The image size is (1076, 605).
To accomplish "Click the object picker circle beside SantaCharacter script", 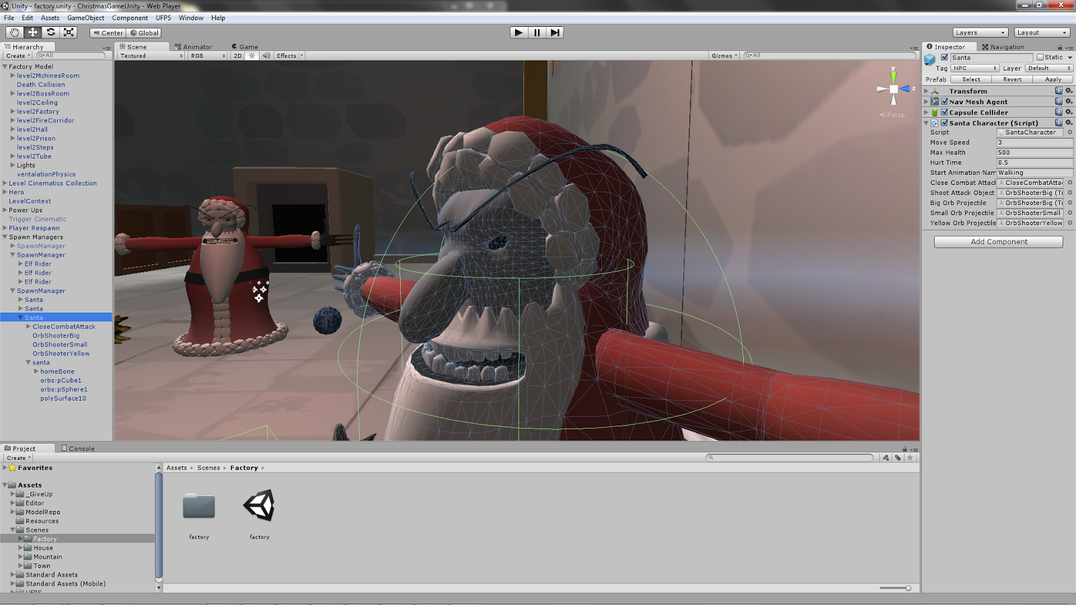I will click(x=1070, y=132).
